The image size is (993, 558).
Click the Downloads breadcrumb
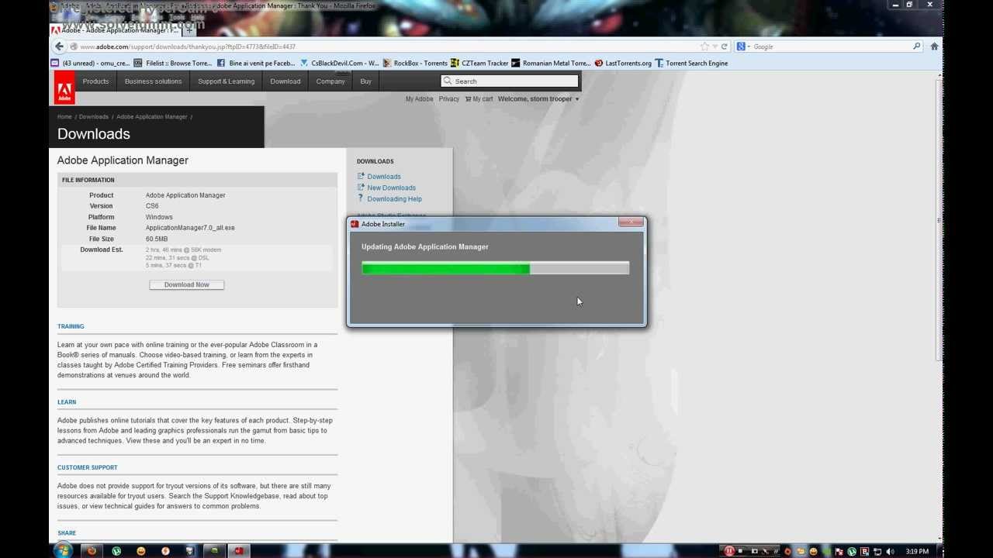click(94, 117)
